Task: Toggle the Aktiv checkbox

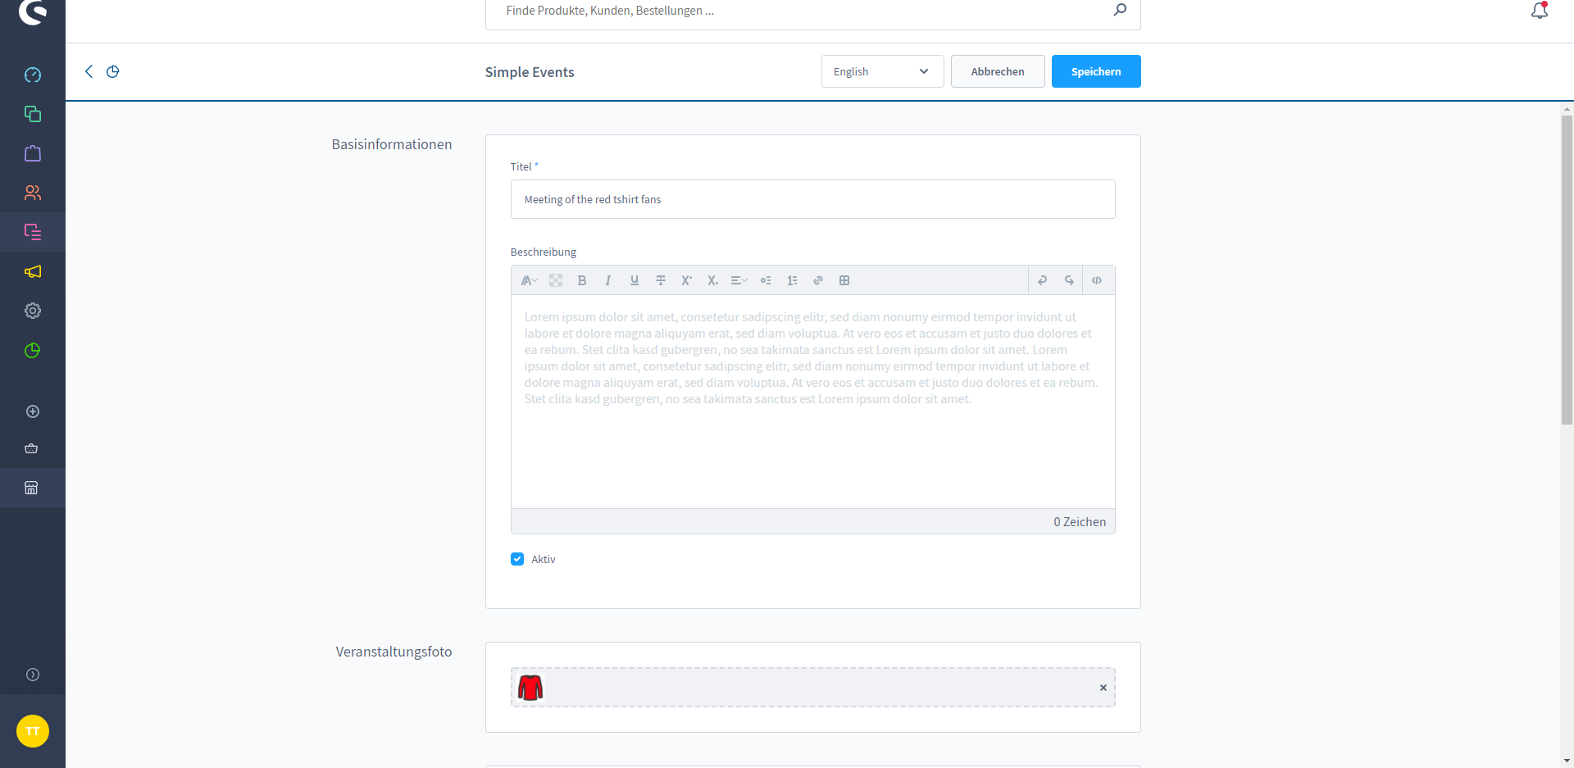Action: pos(517,559)
